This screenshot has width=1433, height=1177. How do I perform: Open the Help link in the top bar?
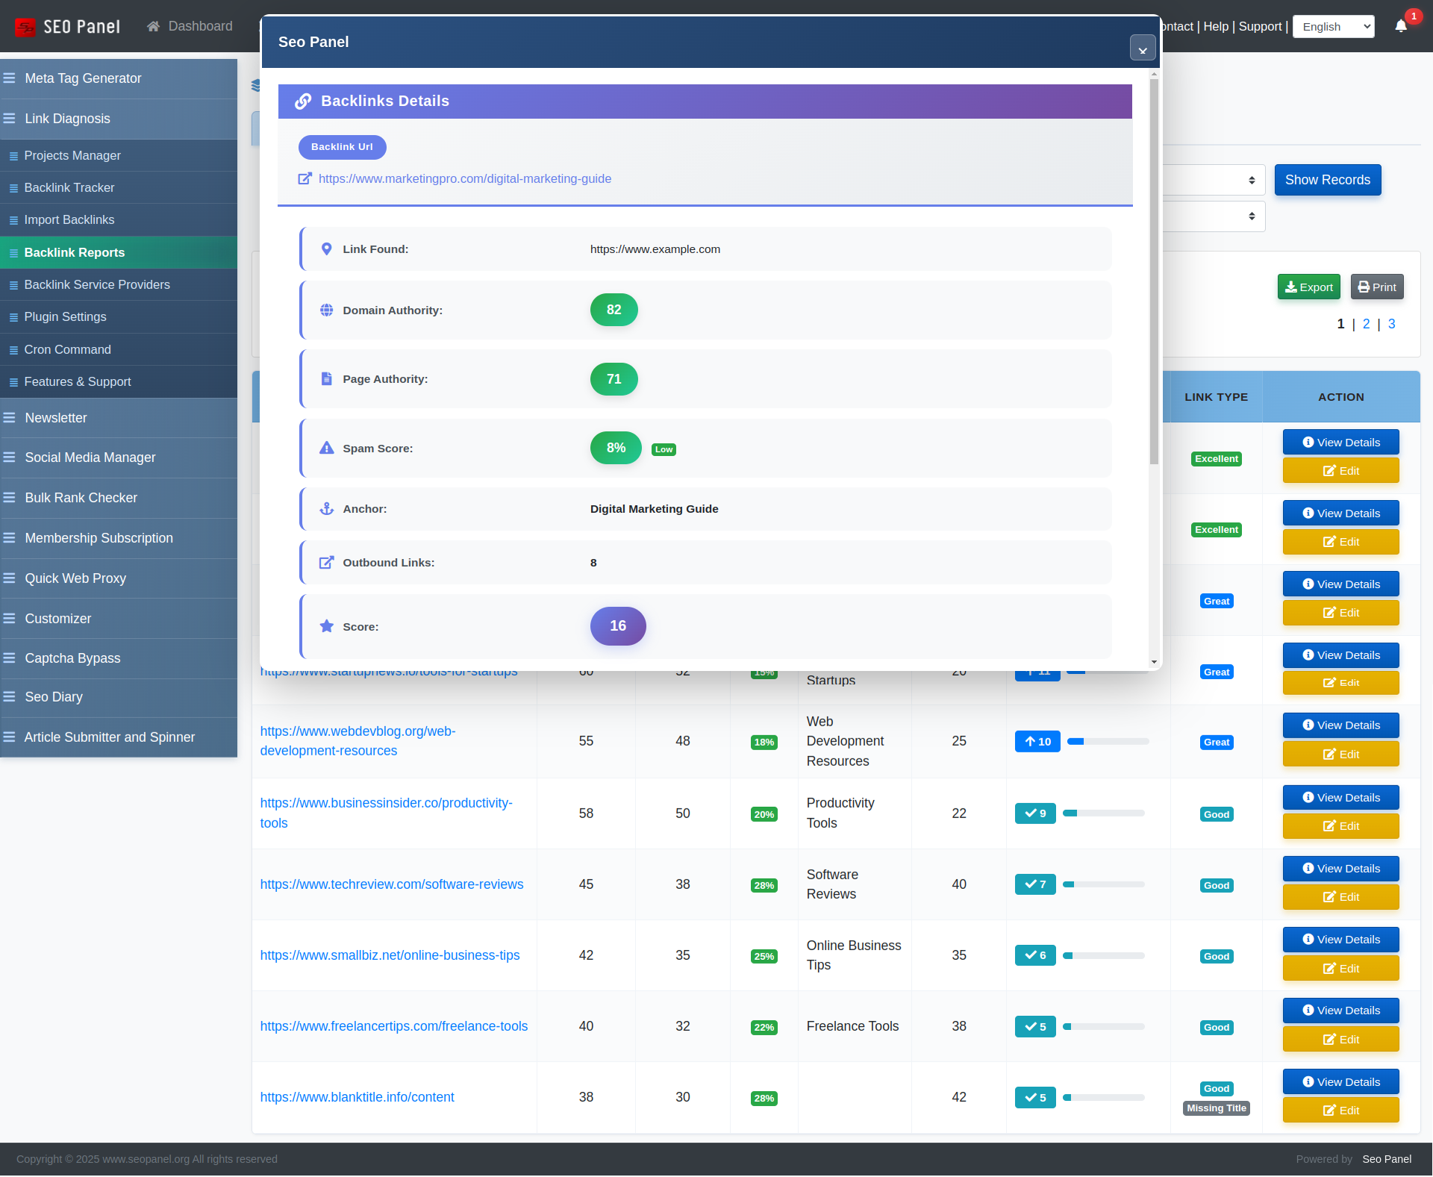1216,26
